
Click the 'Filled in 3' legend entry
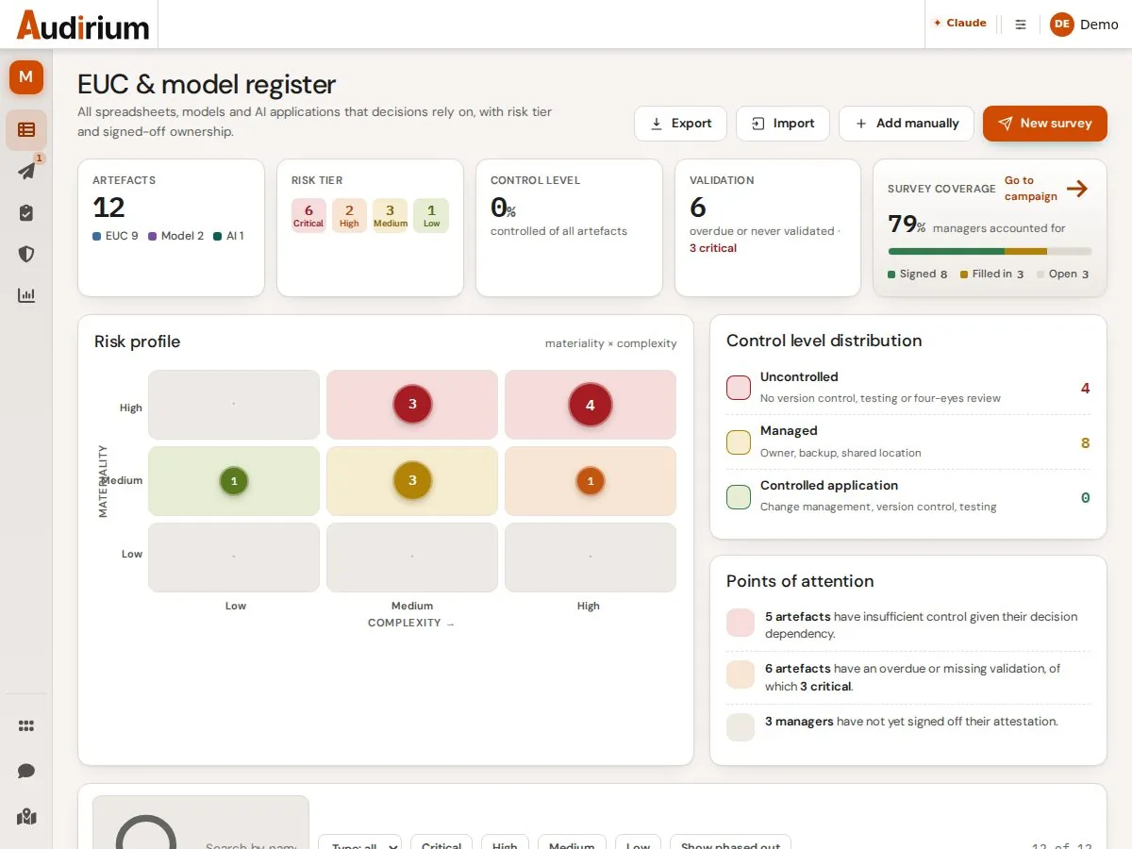pyautogui.click(x=991, y=274)
